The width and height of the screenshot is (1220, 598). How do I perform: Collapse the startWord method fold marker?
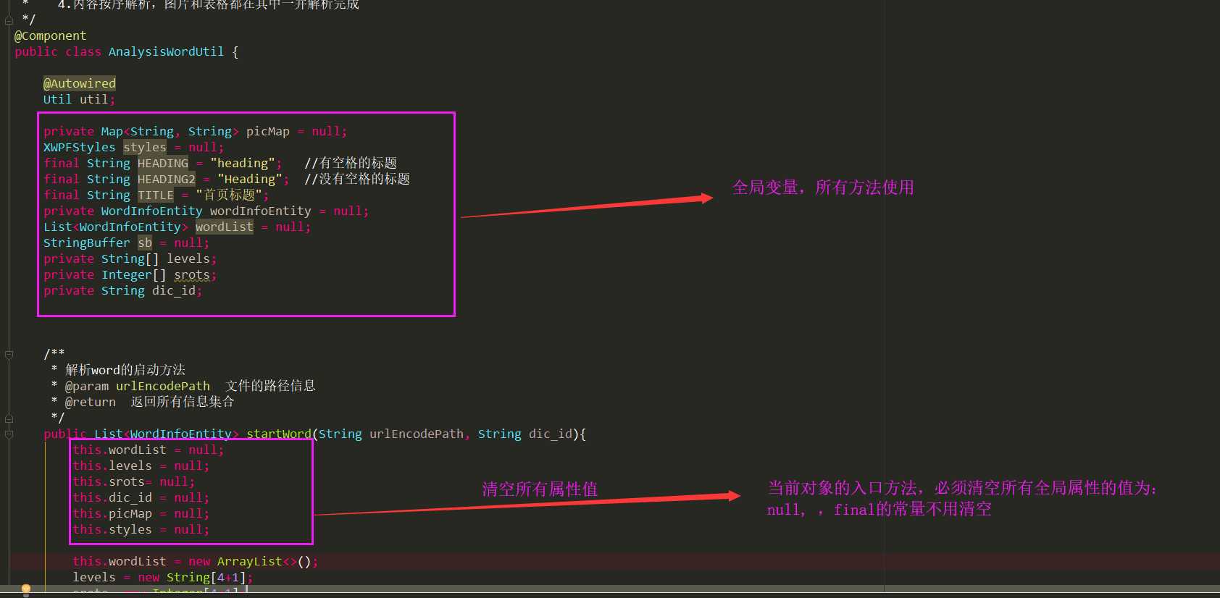click(x=9, y=434)
